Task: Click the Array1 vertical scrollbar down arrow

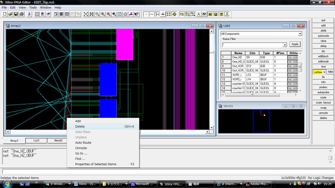Action: pos(211,128)
